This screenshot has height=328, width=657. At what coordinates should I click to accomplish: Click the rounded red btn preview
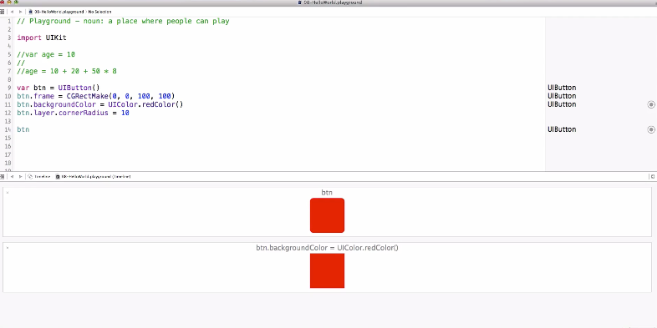(x=327, y=215)
